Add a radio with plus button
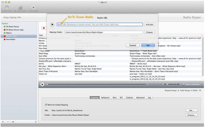Image resolution: width=205 pixels, height=128 pixels. tap(3, 122)
